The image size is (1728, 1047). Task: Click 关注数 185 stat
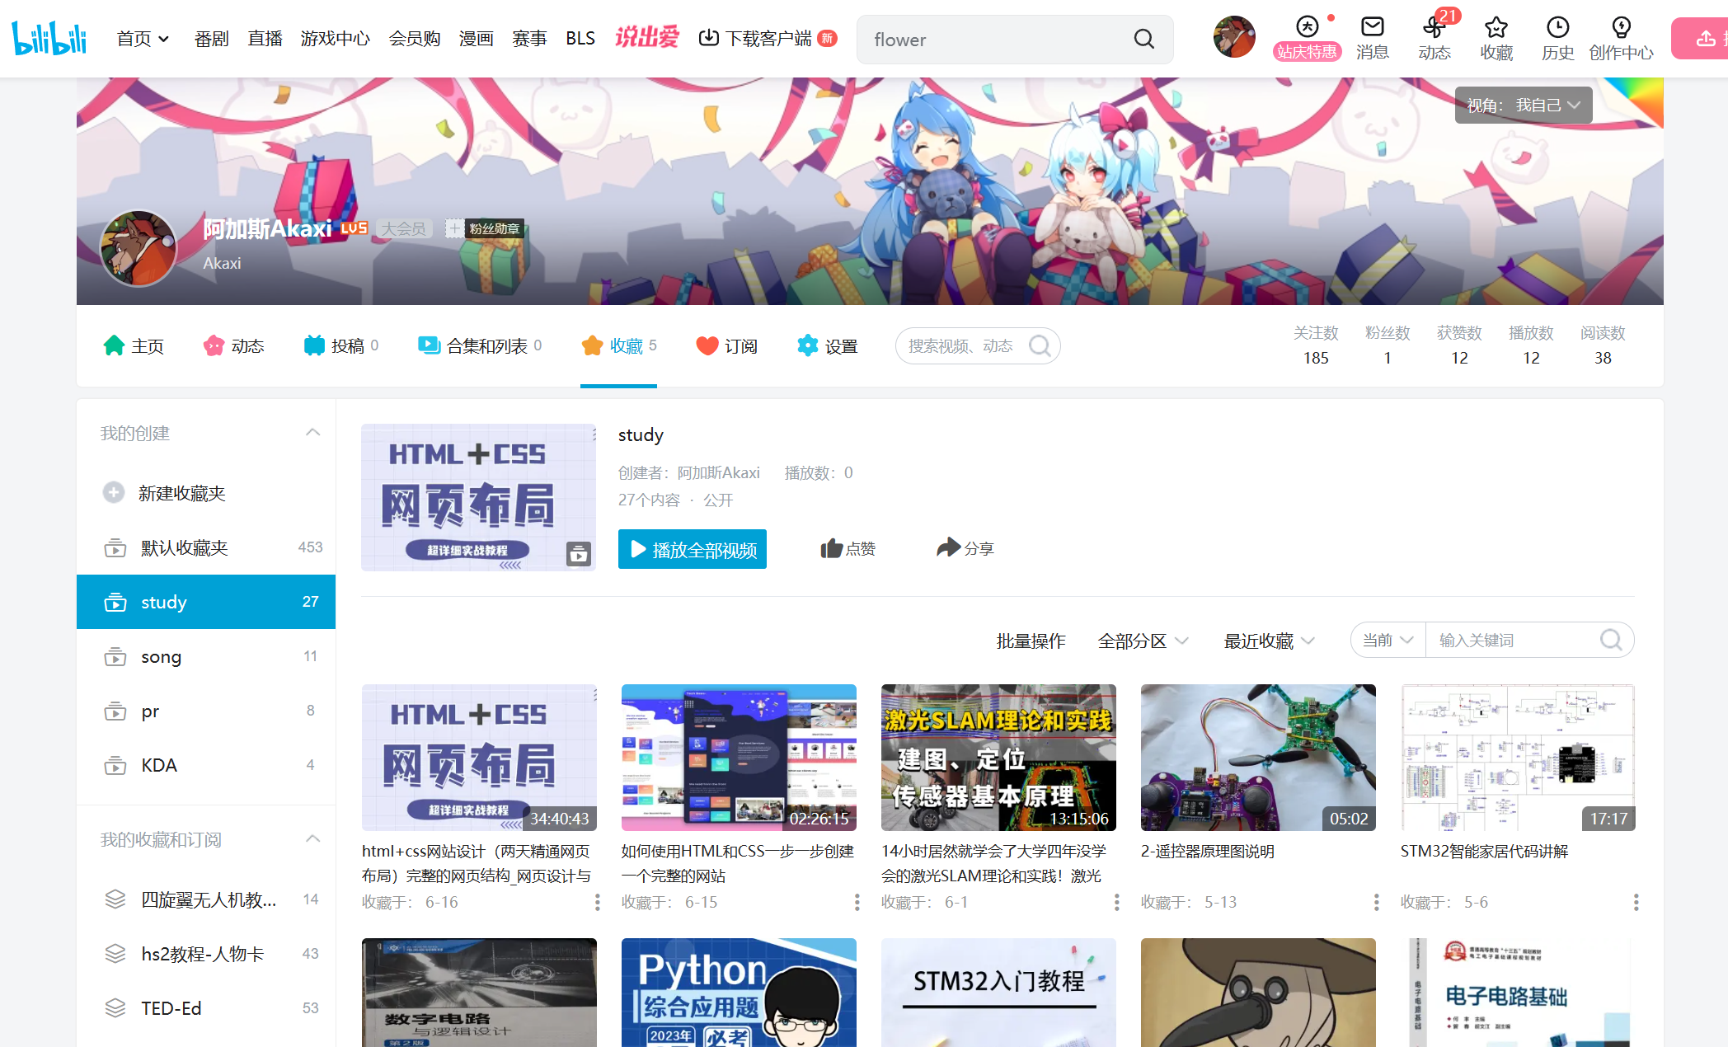pos(1316,345)
